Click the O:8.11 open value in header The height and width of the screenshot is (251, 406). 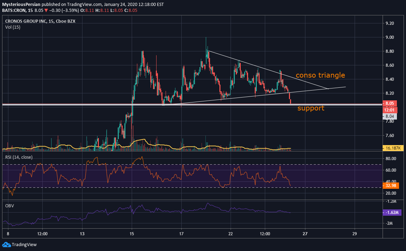coord(88,10)
